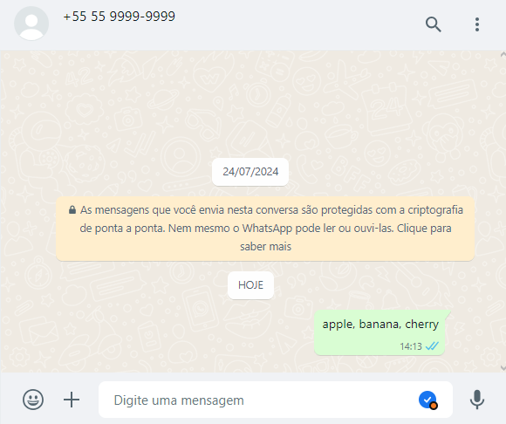The image size is (506, 424).
Task: Click the message bubble tail corner
Action: coord(448,313)
